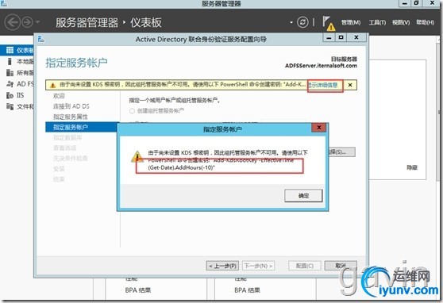Click the back navigation arrow in Server Manager
Image resolution: width=443 pixels, height=303 pixels.
point(13,22)
